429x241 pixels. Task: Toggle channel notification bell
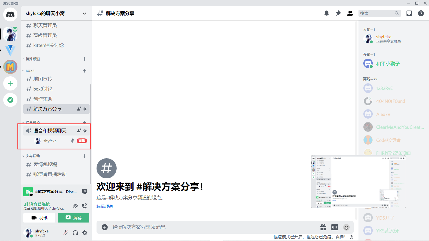327,13
